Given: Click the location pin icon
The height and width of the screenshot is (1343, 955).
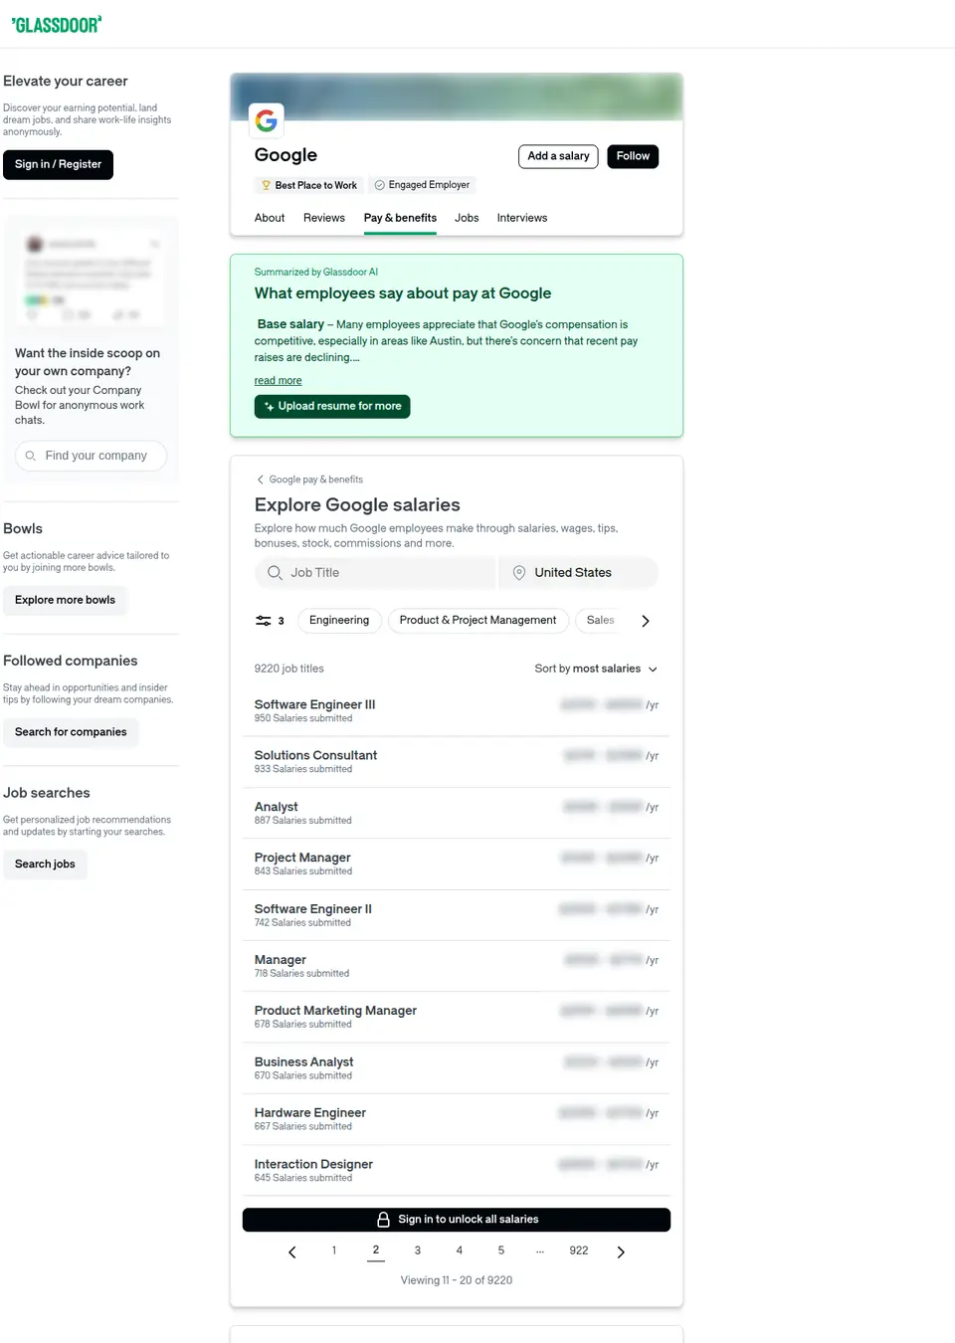Looking at the screenshot, I should [519, 573].
